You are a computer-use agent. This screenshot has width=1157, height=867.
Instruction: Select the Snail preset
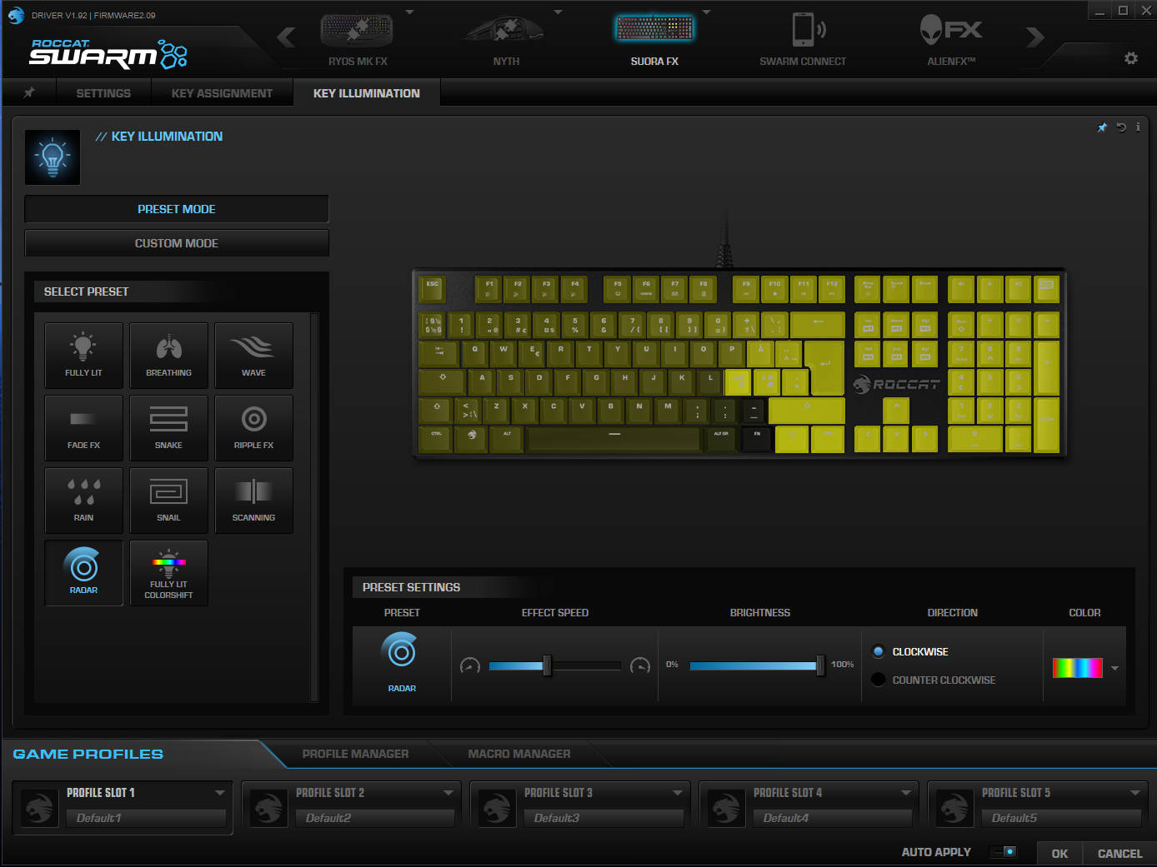pyautogui.click(x=168, y=501)
